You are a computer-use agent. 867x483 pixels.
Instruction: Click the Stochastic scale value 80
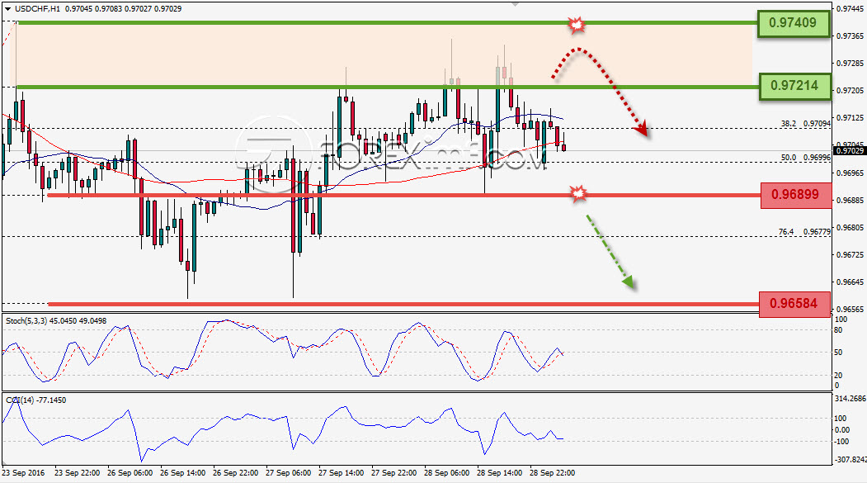tap(838, 330)
